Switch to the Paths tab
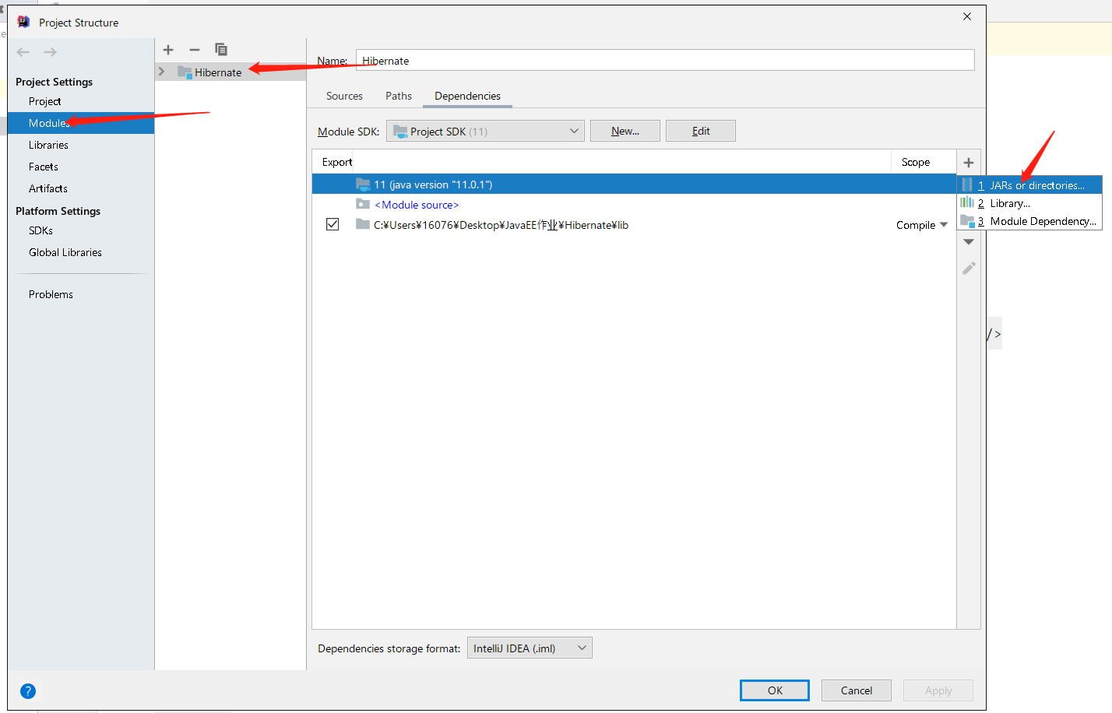This screenshot has width=1112, height=713. pos(399,96)
